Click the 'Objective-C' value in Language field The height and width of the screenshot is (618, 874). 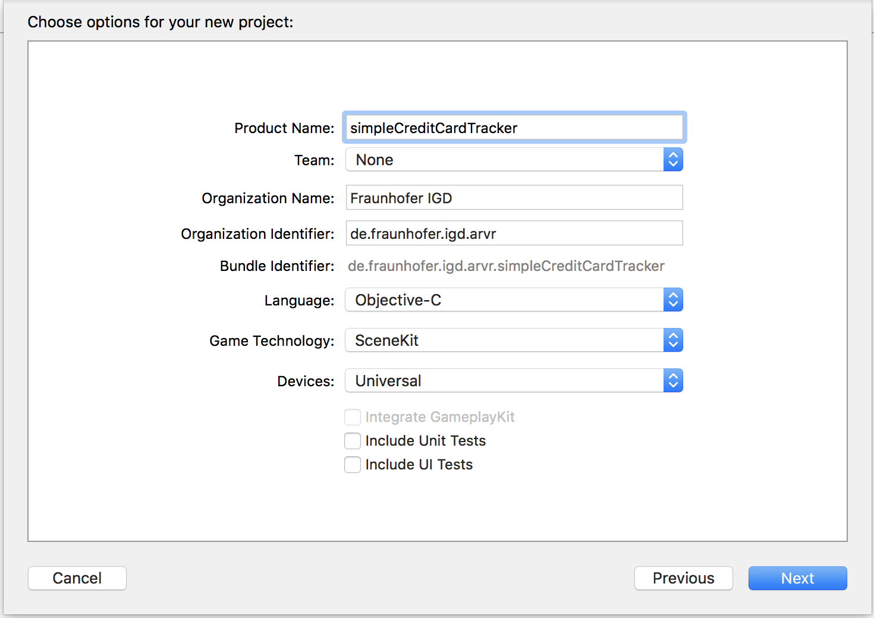(398, 300)
